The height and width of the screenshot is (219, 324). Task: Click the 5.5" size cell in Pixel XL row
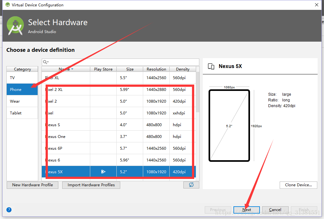[130, 78]
